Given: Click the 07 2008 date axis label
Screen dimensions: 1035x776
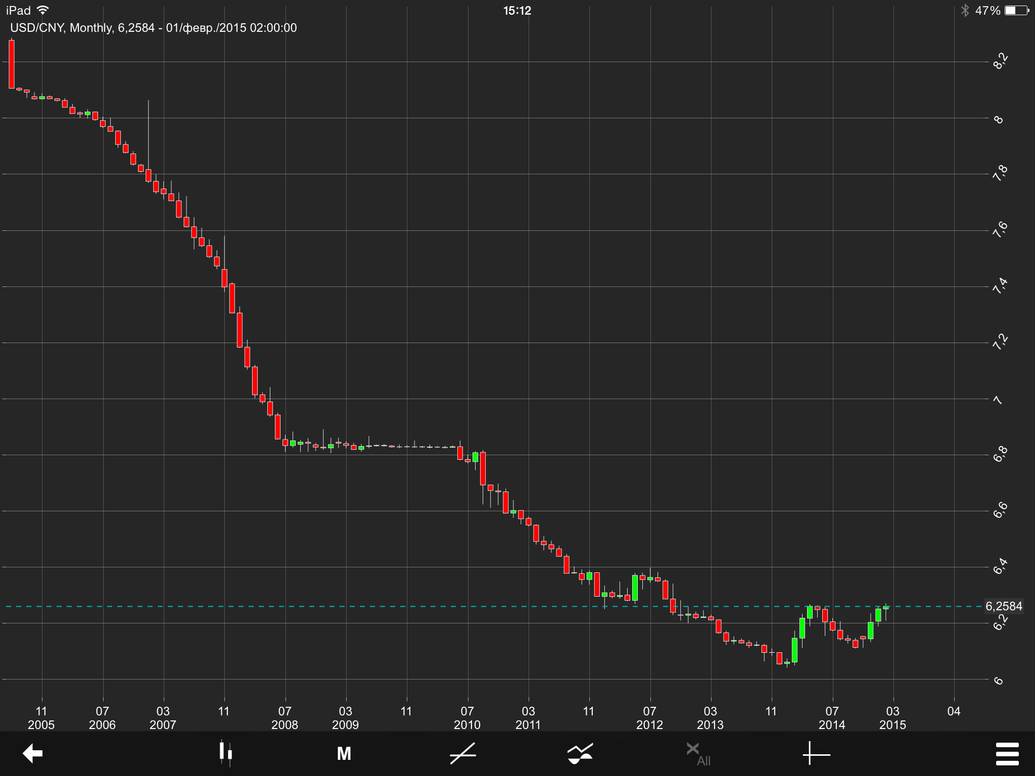Looking at the screenshot, I should 285,717.
